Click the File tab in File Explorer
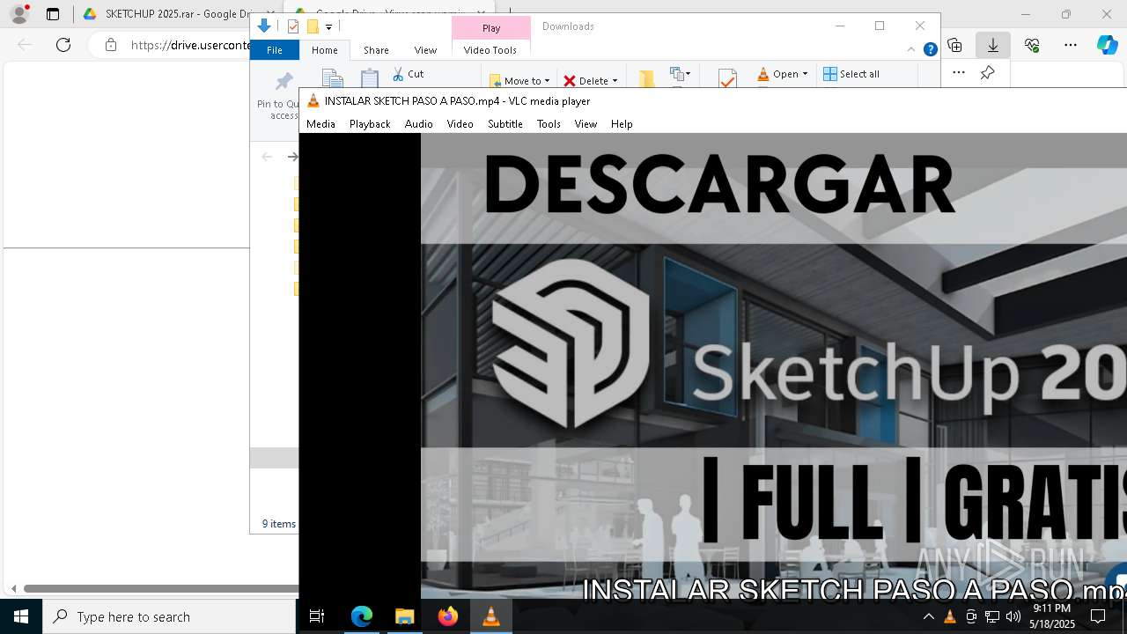 click(x=275, y=50)
